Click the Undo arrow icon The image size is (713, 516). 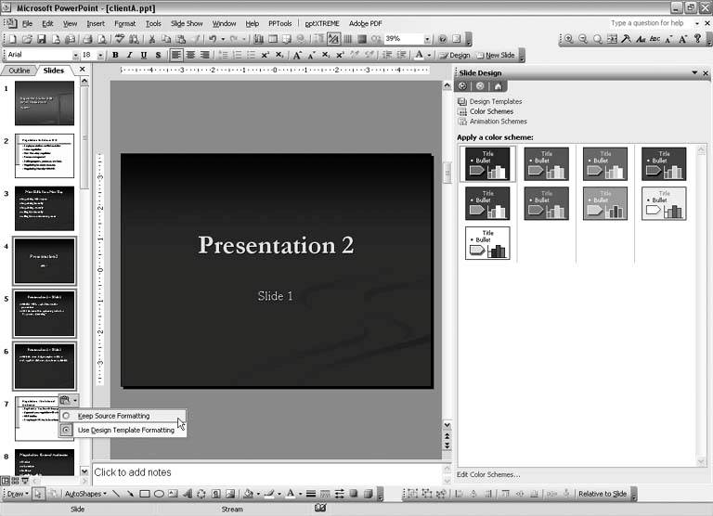tap(214, 39)
